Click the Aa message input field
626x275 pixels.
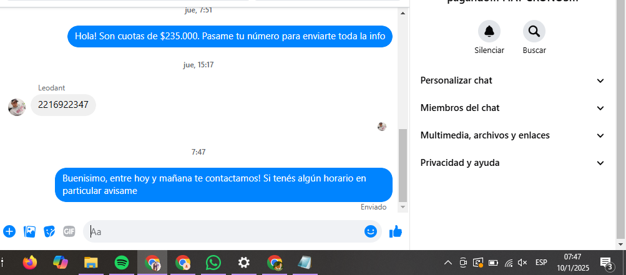225,231
